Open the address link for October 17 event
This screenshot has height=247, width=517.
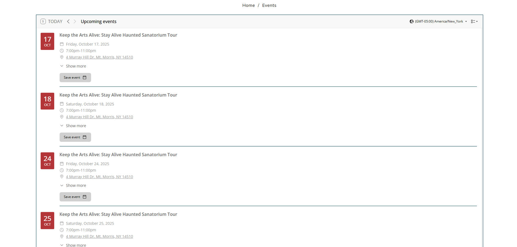tap(99, 57)
